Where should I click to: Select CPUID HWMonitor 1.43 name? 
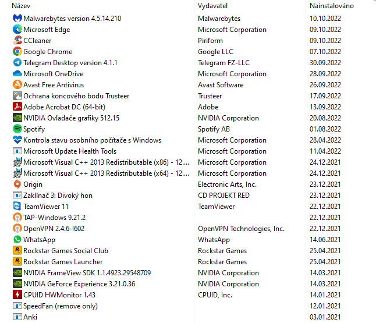(x=59, y=294)
